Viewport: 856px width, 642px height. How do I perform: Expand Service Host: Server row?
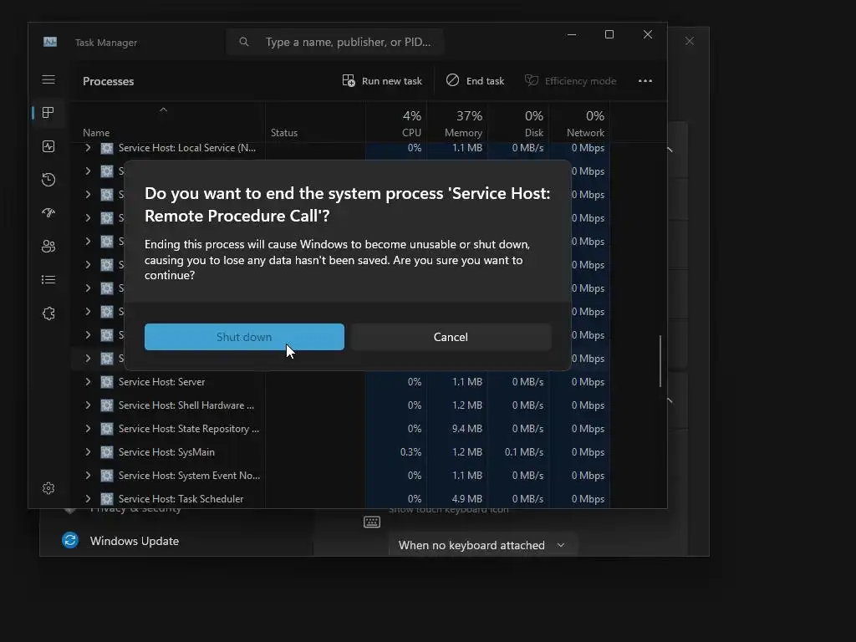[x=88, y=381]
